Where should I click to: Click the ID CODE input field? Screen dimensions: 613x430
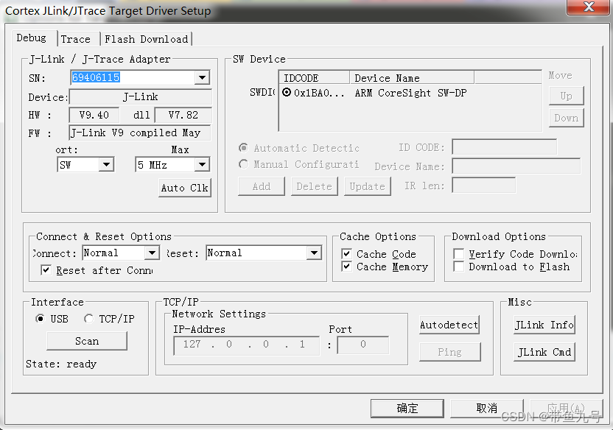[x=504, y=147]
